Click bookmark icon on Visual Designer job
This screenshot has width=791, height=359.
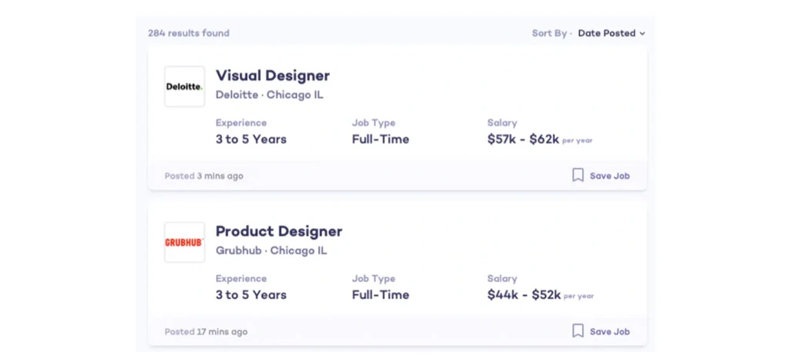point(577,176)
